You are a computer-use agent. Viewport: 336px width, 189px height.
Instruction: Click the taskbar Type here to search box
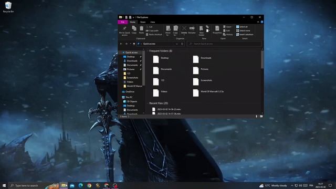[33, 185]
